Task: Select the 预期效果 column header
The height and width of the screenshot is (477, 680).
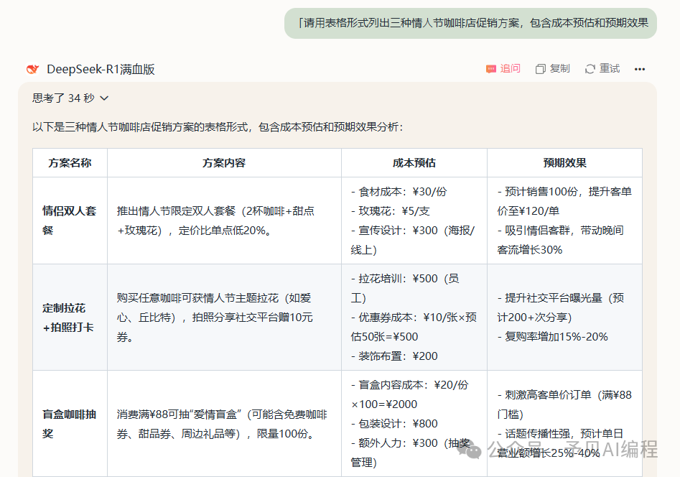Action: pos(564,163)
